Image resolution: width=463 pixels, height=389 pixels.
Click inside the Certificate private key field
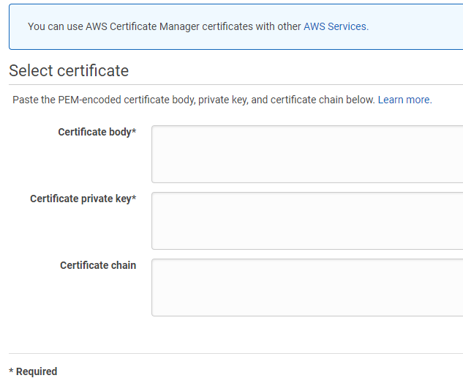click(307, 221)
